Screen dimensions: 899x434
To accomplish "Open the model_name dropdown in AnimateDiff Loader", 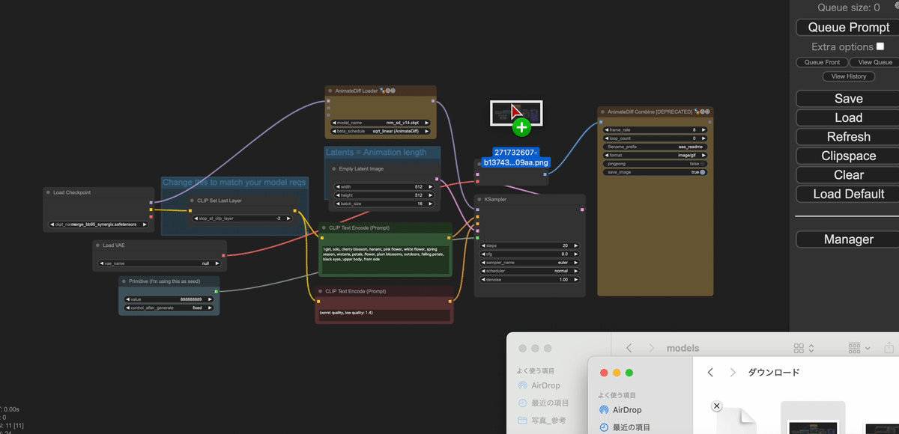I will coord(381,122).
